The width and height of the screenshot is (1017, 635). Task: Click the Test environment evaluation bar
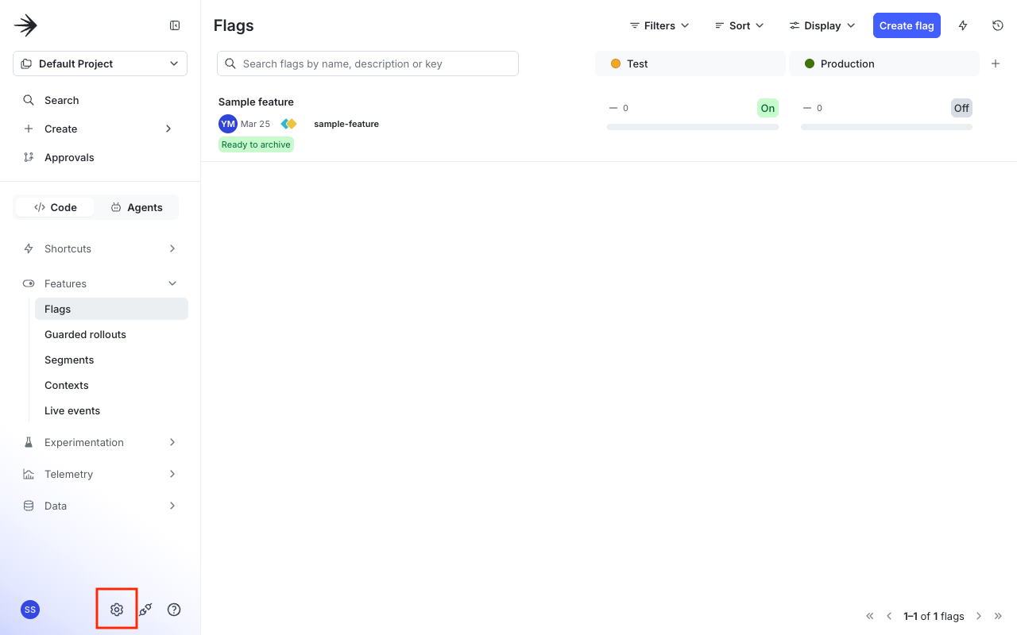click(x=693, y=127)
